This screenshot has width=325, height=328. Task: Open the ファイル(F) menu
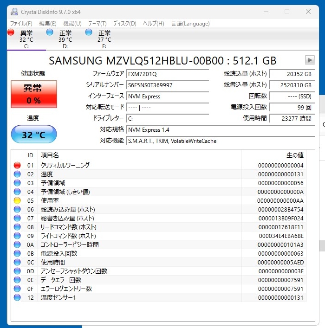click(21, 24)
